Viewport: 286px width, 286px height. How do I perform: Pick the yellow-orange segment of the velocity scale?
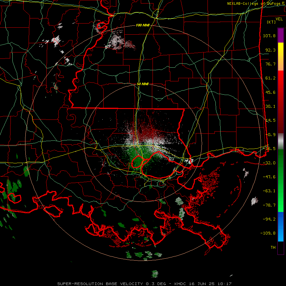coord(281,57)
